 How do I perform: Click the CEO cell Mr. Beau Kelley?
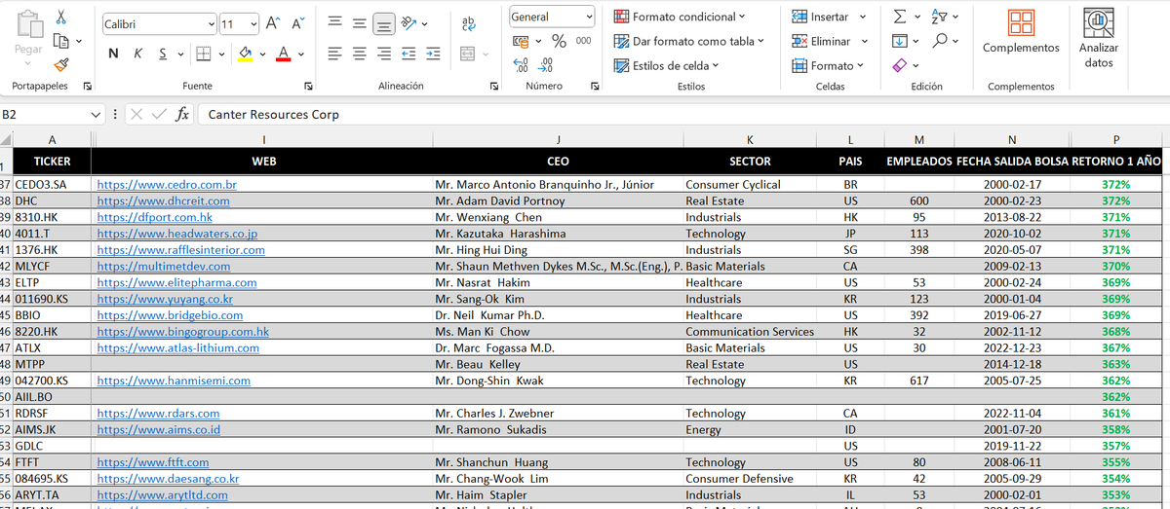click(x=558, y=364)
